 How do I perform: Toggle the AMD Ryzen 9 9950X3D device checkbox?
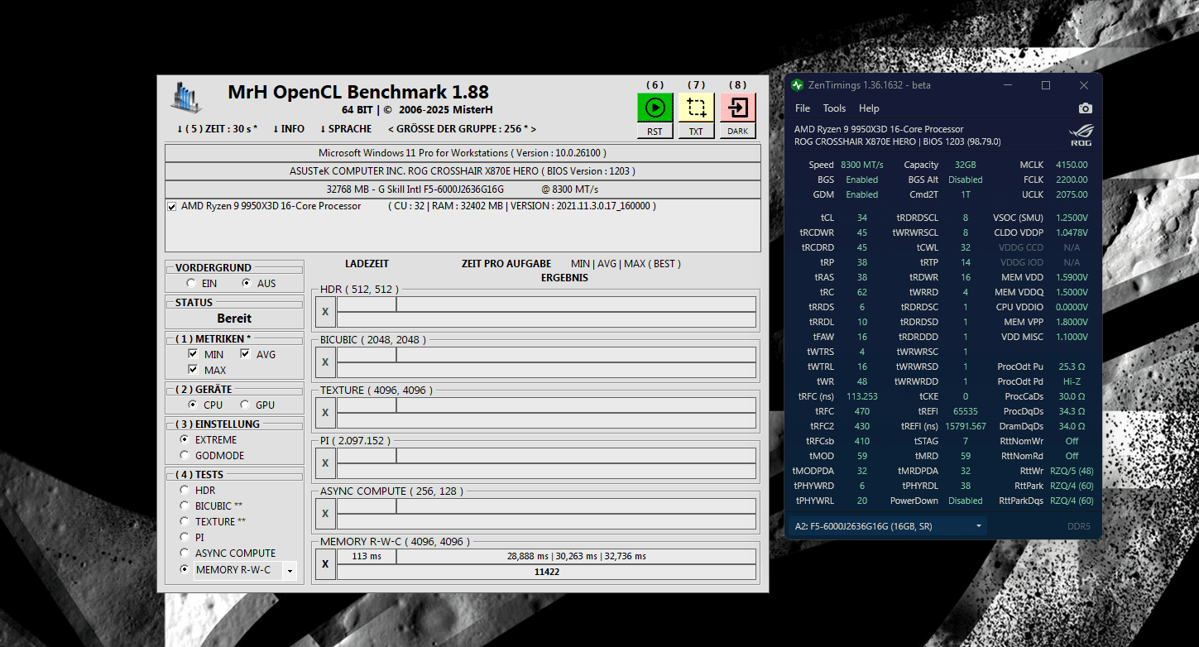click(x=172, y=206)
